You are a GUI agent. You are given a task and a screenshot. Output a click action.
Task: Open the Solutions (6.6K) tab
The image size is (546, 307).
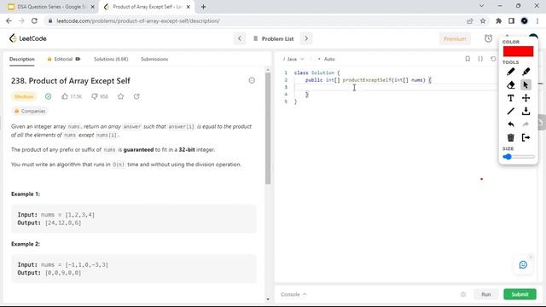111,59
